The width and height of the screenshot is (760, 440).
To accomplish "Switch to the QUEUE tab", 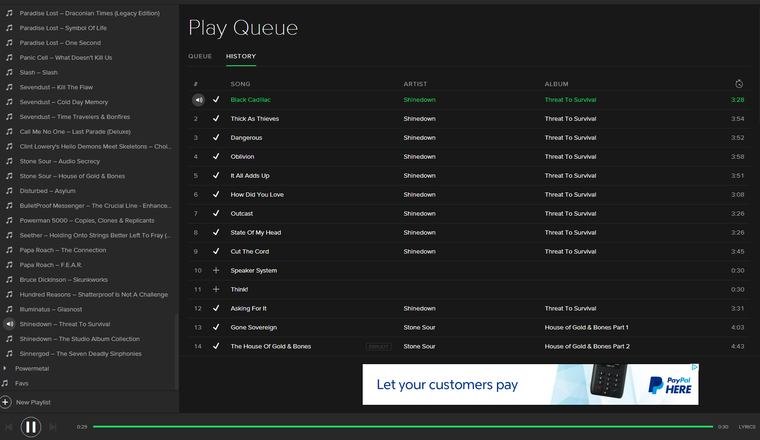I will point(200,56).
